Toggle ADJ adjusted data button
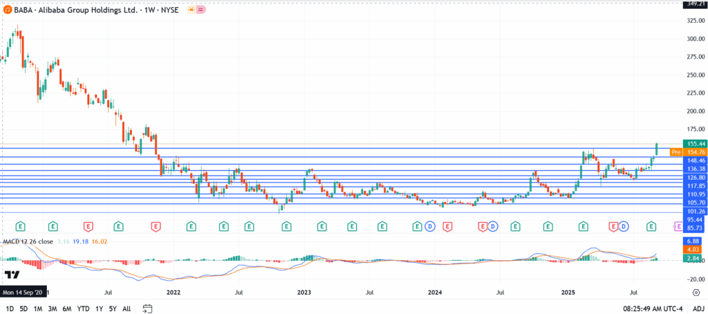 (x=698, y=309)
